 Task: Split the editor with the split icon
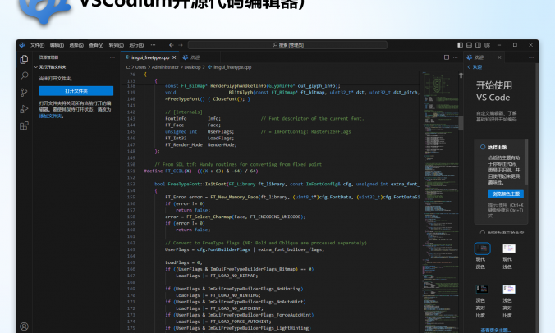(447, 57)
